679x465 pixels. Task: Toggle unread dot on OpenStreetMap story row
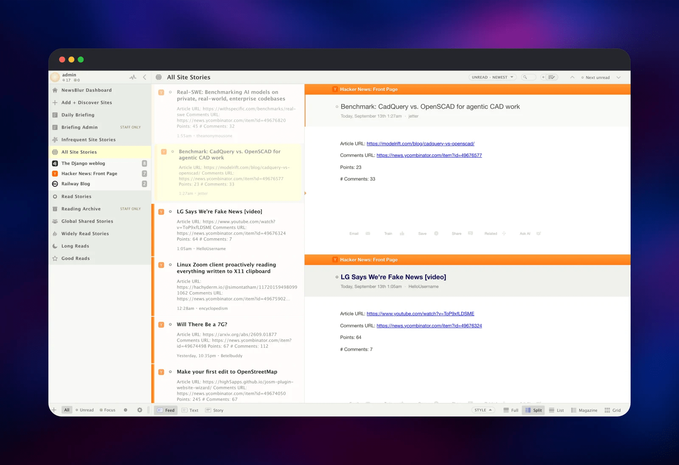click(171, 372)
